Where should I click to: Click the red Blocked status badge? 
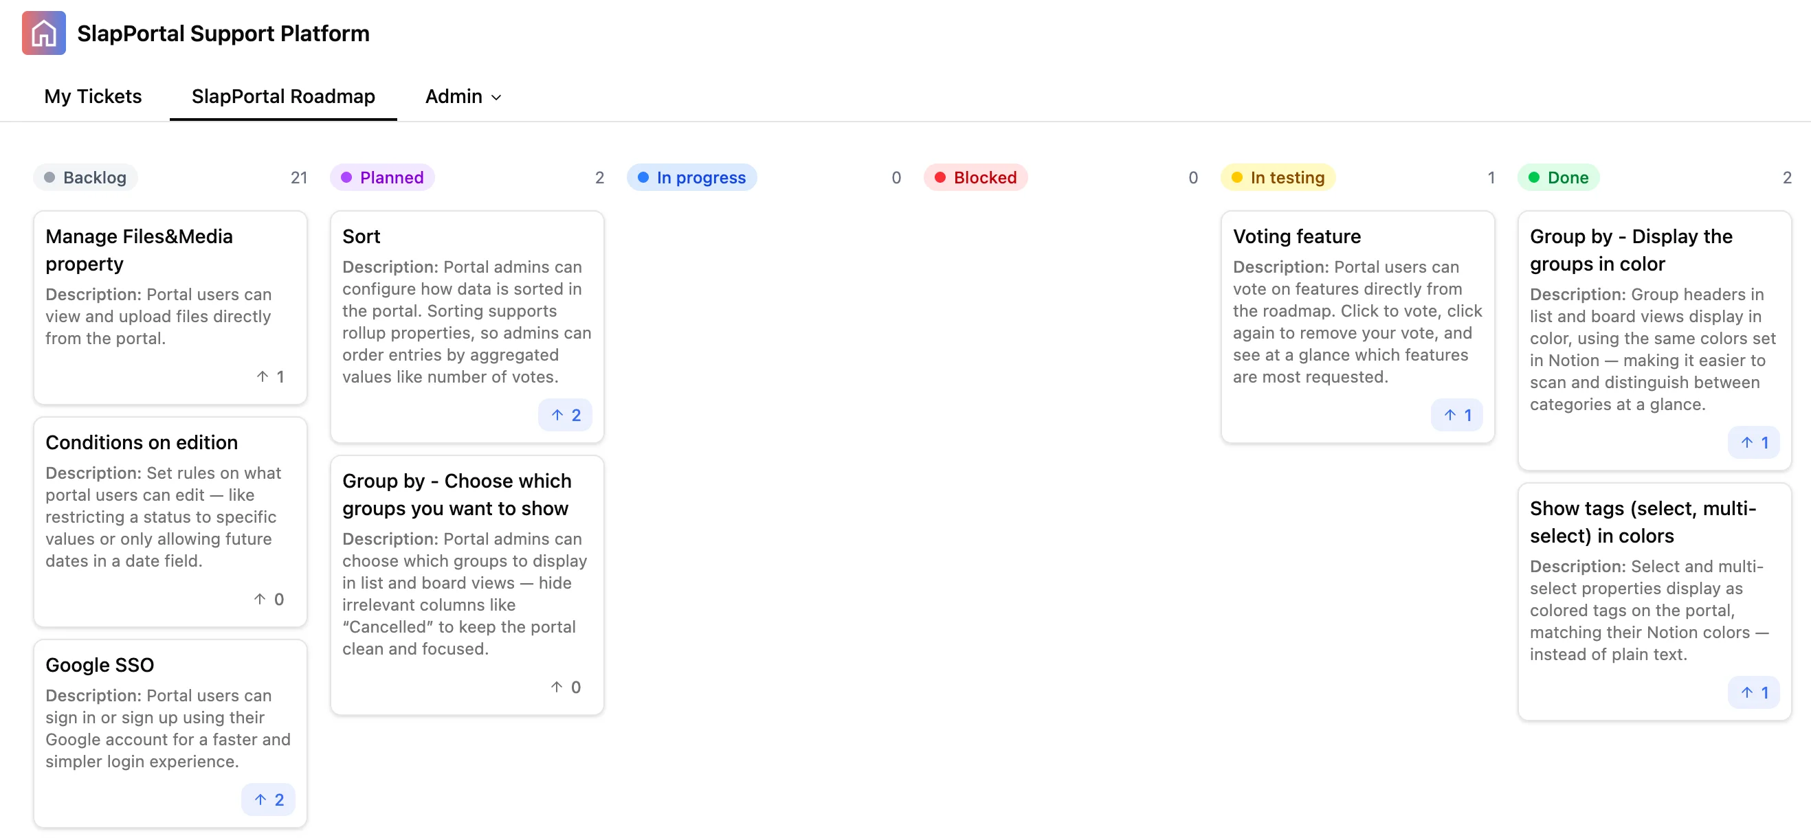click(x=976, y=177)
